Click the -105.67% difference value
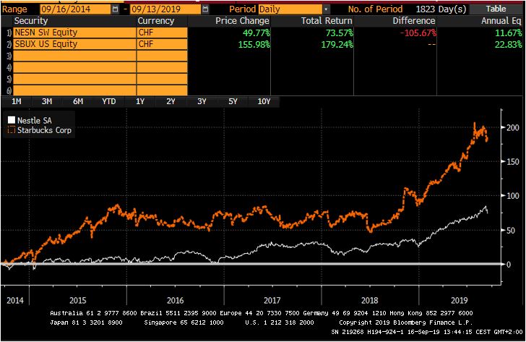This screenshot has height=342, width=526. pos(418,33)
